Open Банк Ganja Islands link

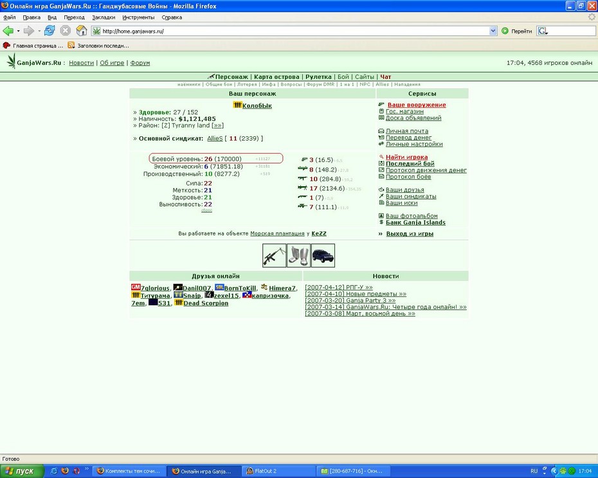coord(415,222)
